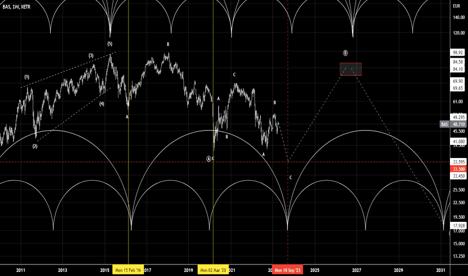Select the circled A wave label
Image resolution: width=468 pixels, height=276 pixels.
click(208, 159)
